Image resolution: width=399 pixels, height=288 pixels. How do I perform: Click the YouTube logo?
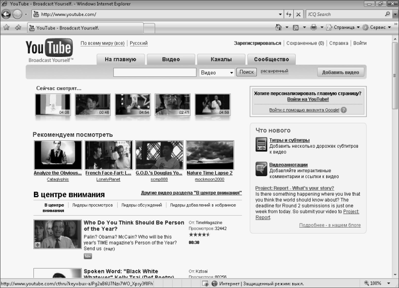(49, 48)
